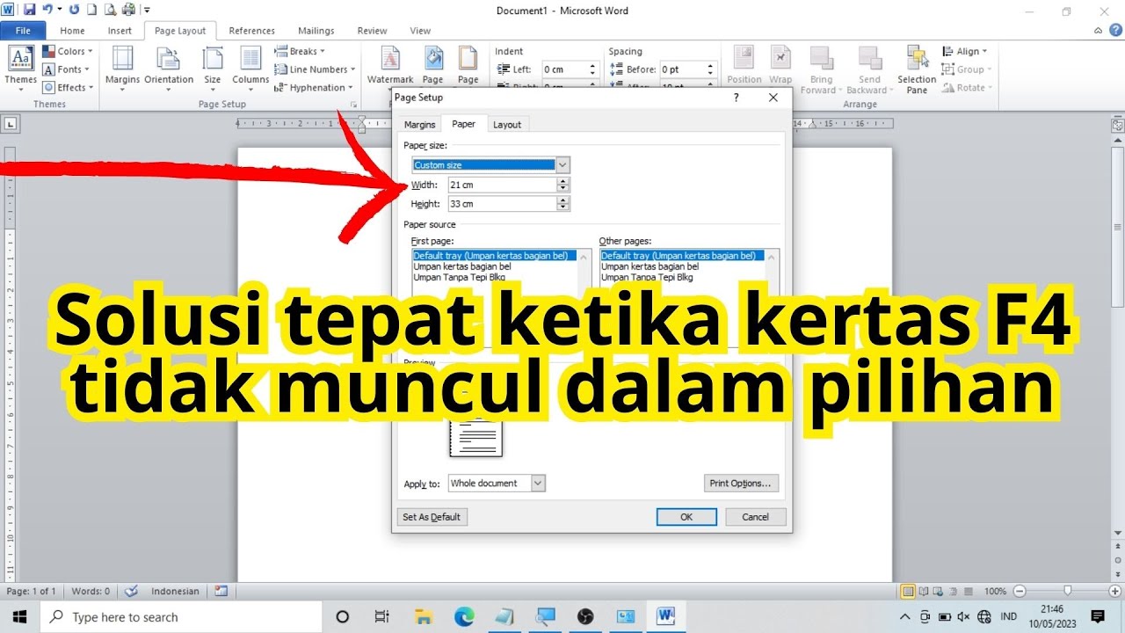The height and width of the screenshot is (633, 1125).
Task: Click the Width stepper arrows
Action: pos(563,185)
